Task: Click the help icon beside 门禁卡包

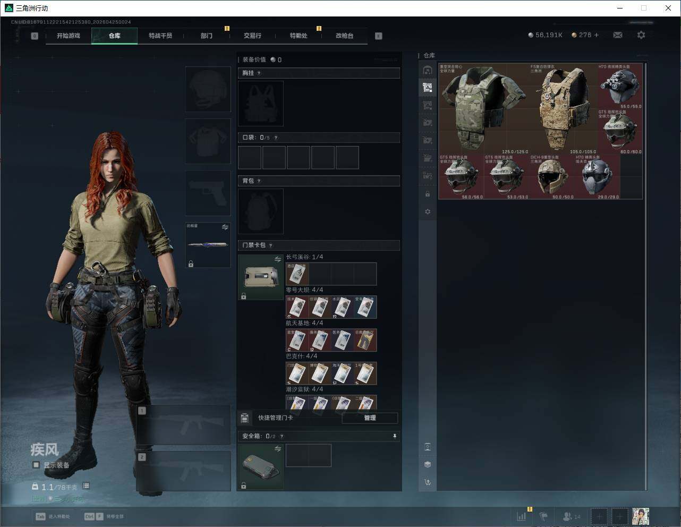Action: point(271,245)
